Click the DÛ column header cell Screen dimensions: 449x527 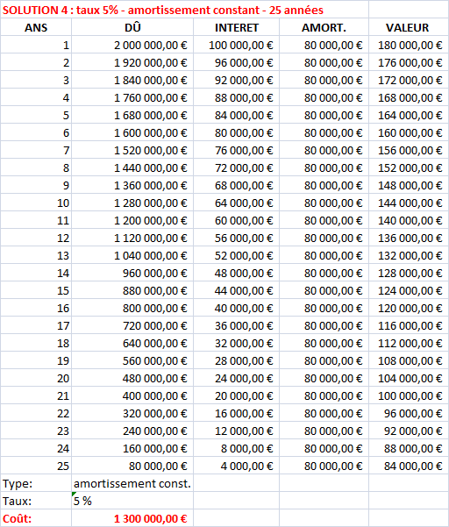coord(132,27)
